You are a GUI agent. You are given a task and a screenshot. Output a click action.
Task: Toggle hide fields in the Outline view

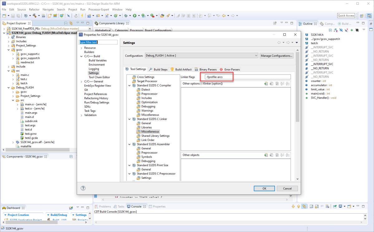[341, 30]
